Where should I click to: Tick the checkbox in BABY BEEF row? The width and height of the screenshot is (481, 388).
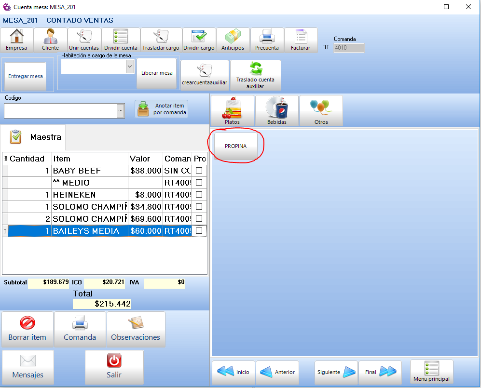[x=199, y=171]
